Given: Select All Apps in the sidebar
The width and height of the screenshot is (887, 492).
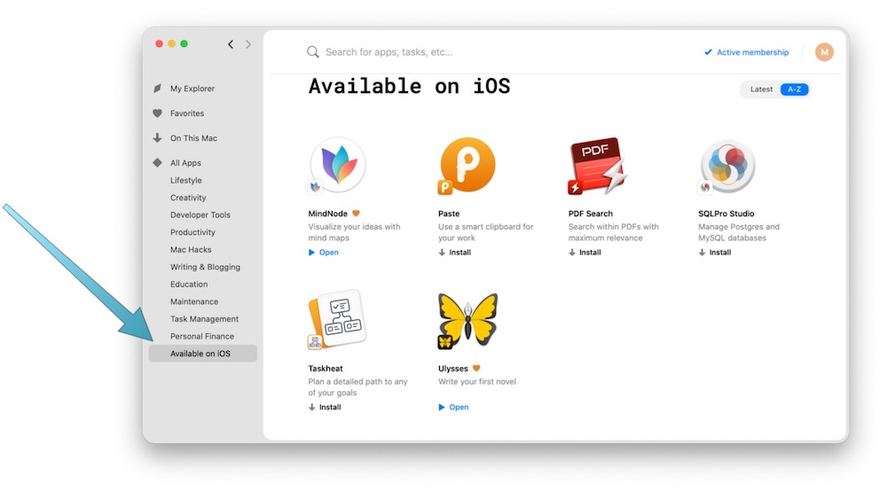Looking at the screenshot, I should tap(185, 163).
